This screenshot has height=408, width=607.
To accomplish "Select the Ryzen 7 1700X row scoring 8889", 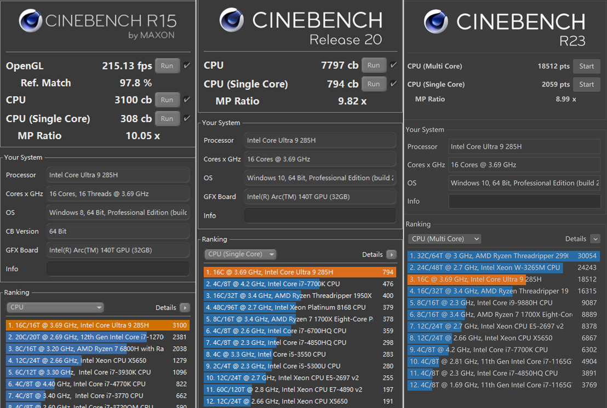I will [x=503, y=315].
